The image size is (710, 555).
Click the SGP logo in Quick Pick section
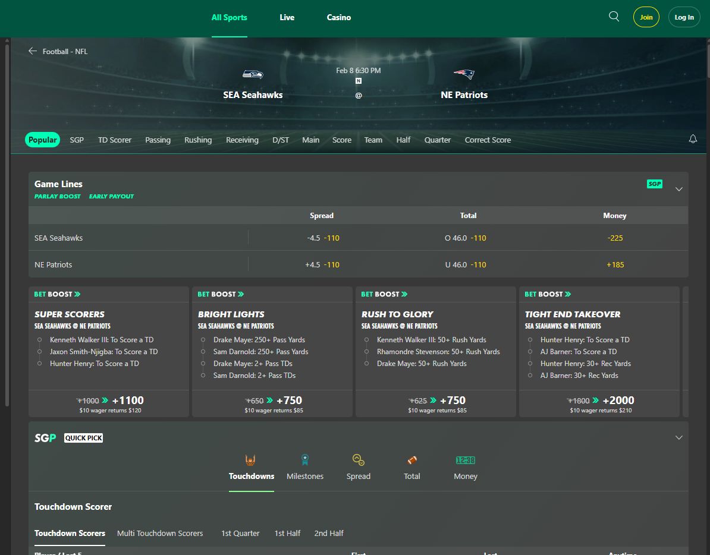45,438
